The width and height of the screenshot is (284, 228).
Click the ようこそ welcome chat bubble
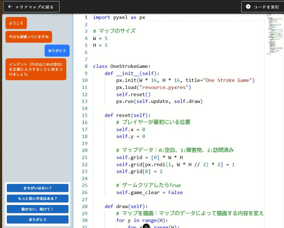click(x=16, y=23)
